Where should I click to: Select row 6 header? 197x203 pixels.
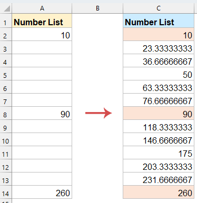6,87
